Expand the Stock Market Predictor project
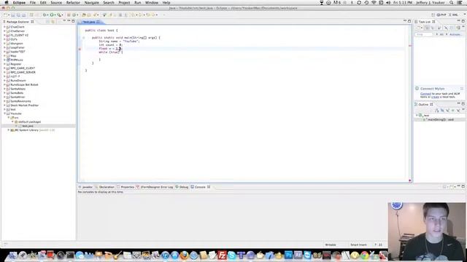Image resolution: width=467 pixels, height=262 pixels. [4, 105]
